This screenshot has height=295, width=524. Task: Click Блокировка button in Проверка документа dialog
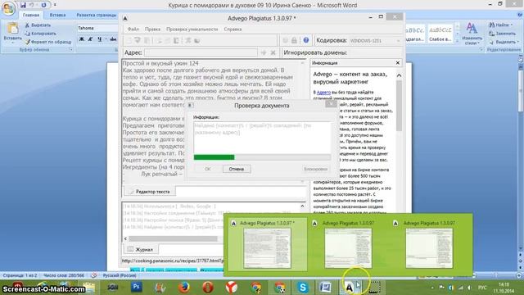(x=315, y=169)
